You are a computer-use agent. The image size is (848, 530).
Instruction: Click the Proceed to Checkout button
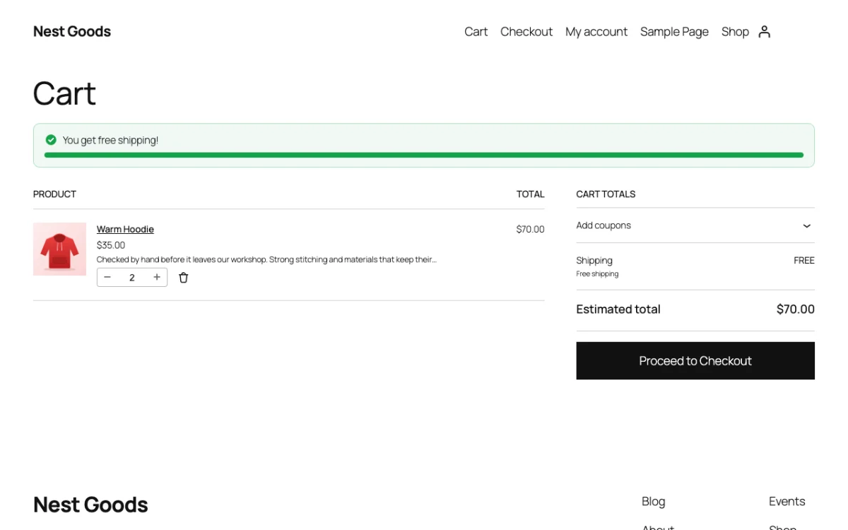695,360
